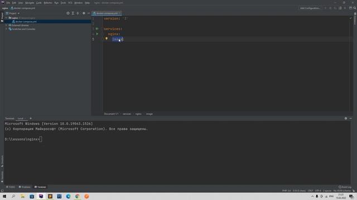Viewport: 357px width, 200px height.
Task: Click the 'nginx' key in editor
Action: point(113,34)
